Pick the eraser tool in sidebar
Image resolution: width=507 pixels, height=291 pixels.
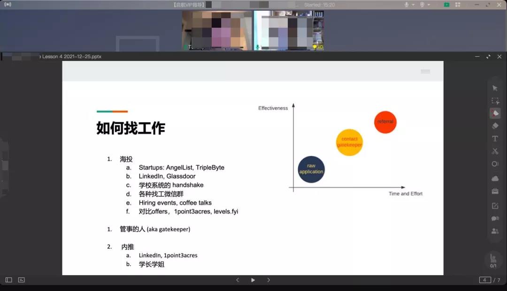(x=495, y=126)
